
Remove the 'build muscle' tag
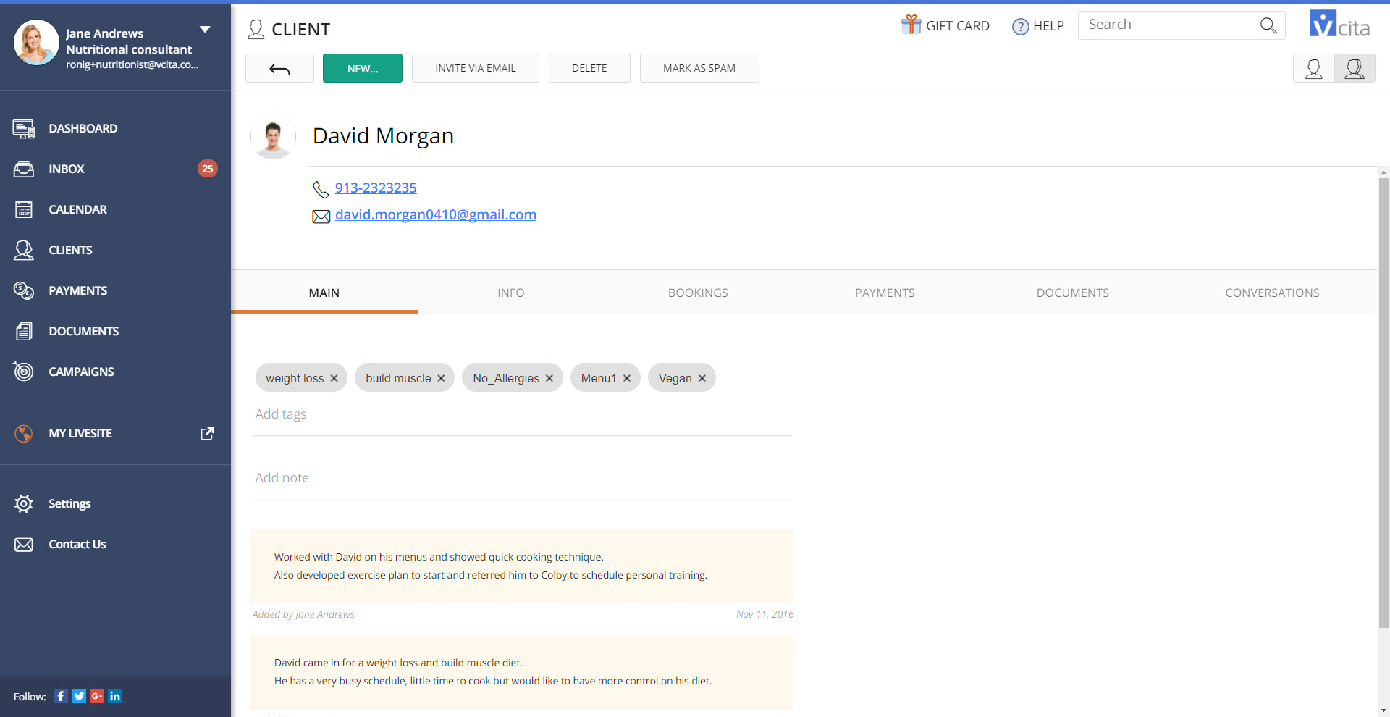click(441, 378)
